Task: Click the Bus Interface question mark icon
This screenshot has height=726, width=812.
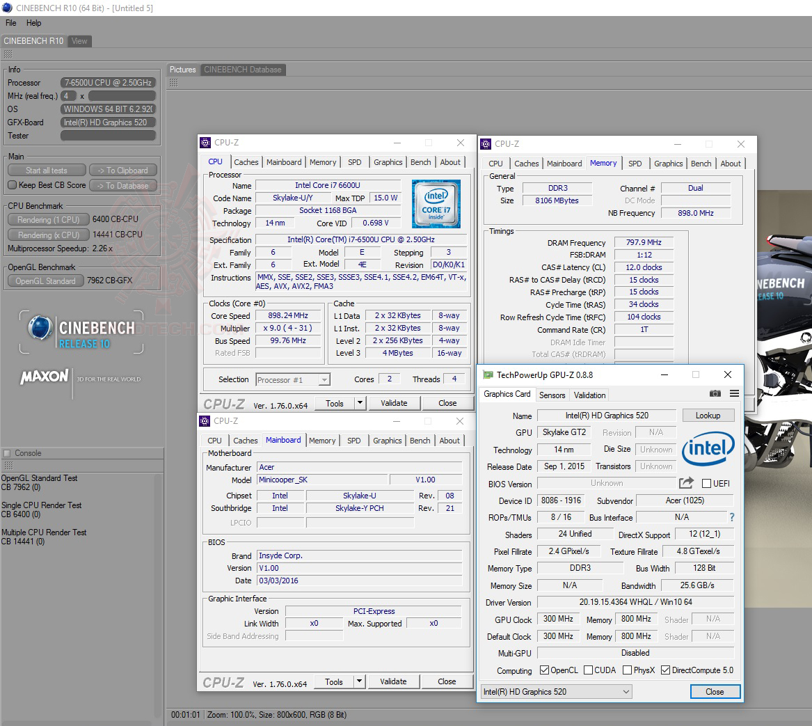Action: [x=732, y=517]
